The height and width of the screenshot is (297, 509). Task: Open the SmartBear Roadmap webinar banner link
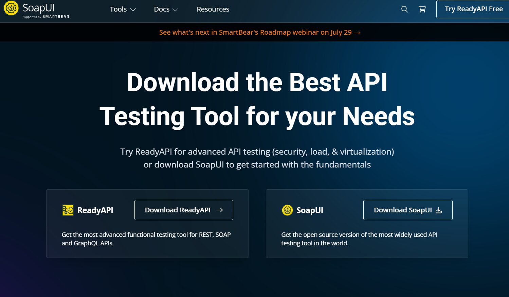pyautogui.click(x=260, y=32)
